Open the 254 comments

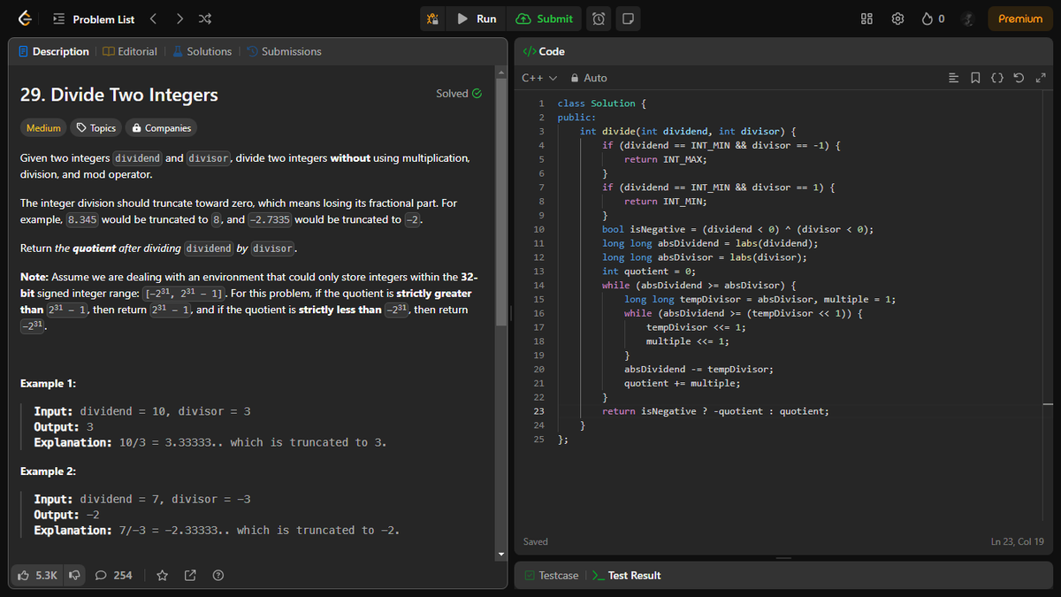tap(113, 575)
